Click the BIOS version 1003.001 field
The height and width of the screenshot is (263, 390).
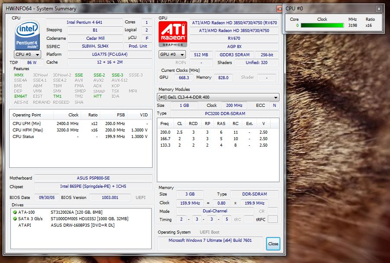110,197
